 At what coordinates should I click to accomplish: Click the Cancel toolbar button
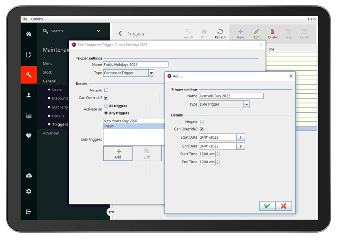click(305, 34)
